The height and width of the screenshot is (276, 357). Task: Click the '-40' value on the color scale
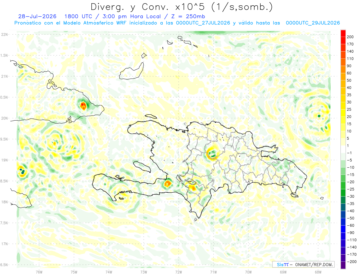pos(351,211)
